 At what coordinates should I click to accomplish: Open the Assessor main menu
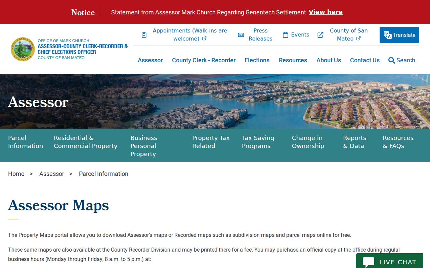(150, 60)
